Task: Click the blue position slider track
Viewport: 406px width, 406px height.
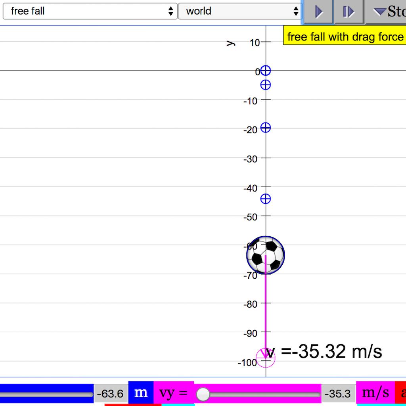Action: (47, 394)
